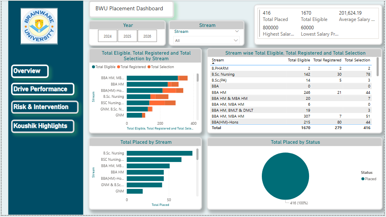Expand the Stream slicer header chevron

(237, 31)
